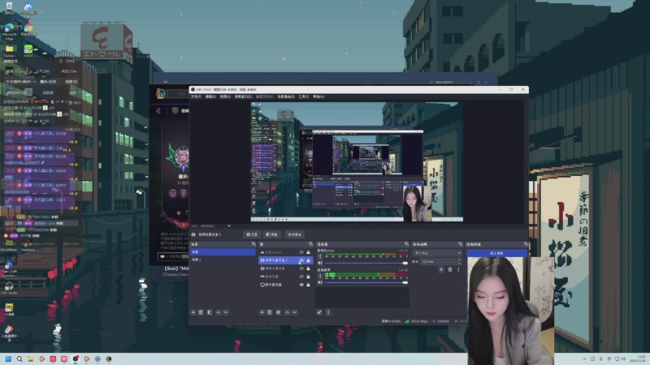Open 桌面音频 channel options dots

pyautogui.click(x=320, y=276)
